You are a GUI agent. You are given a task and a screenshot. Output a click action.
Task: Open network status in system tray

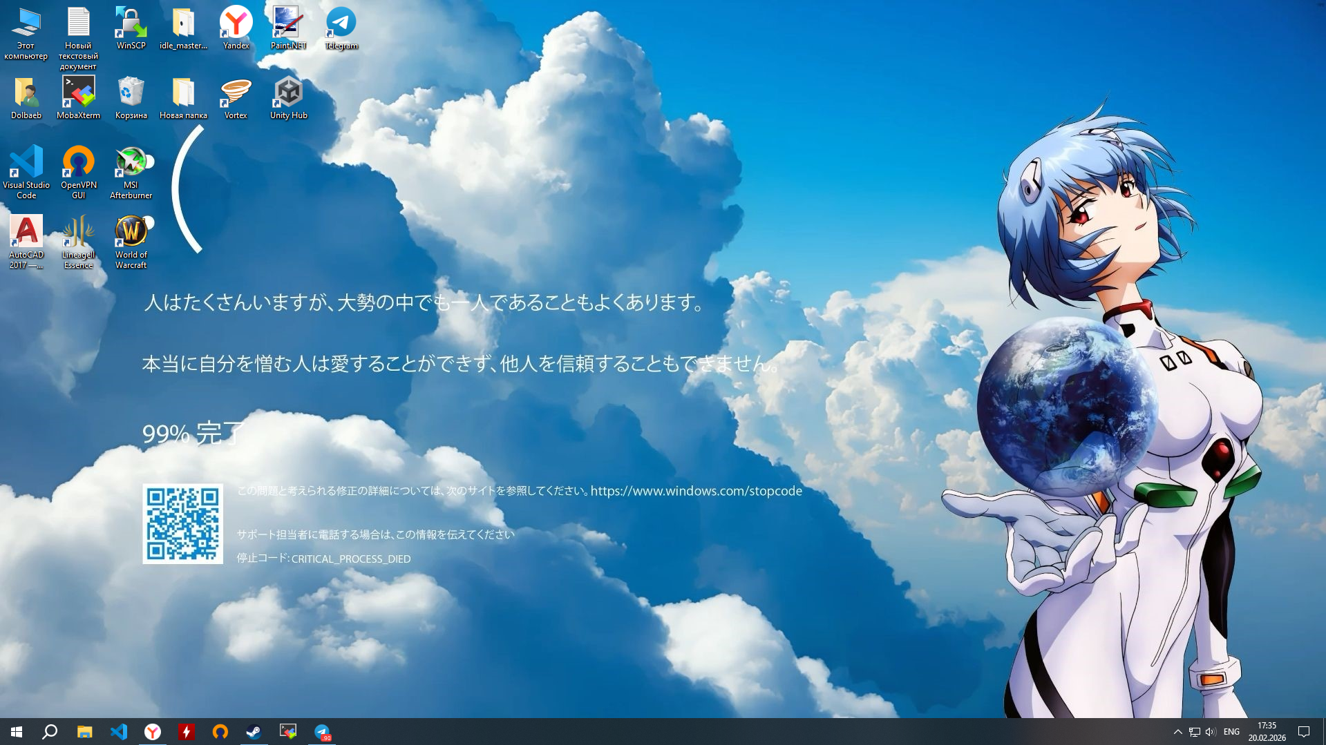click(1194, 732)
